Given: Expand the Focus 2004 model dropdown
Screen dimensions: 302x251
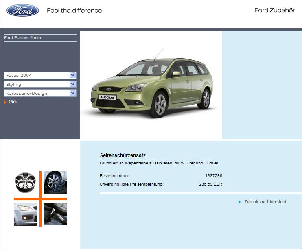Looking at the screenshot, I should tap(72, 75).
